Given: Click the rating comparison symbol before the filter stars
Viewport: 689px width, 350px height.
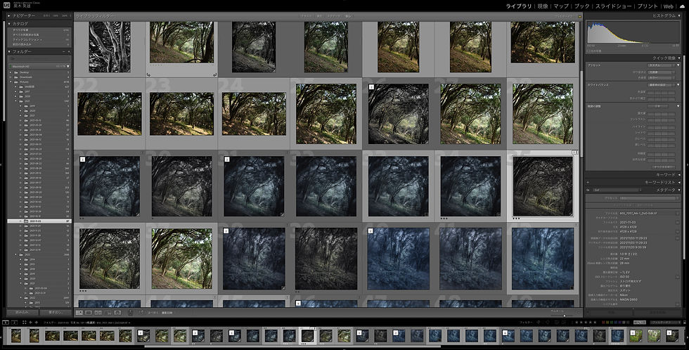Looking at the screenshot, I should (x=572, y=322).
